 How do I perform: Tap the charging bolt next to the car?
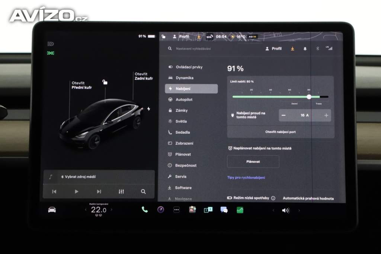tap(148, 109)
